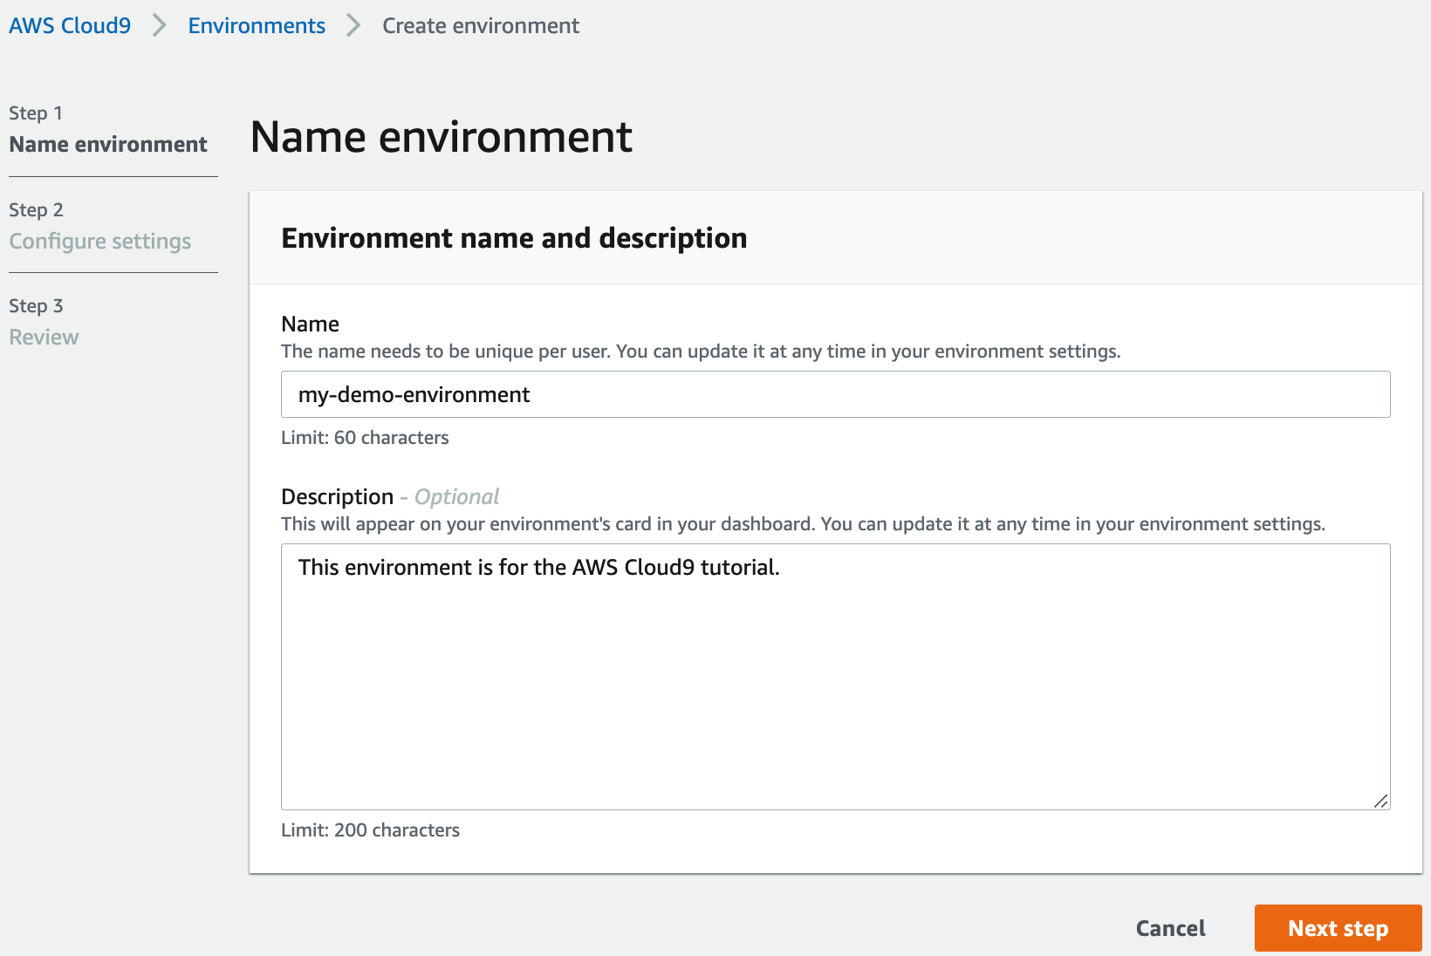1431x956 pixels.
Task: Click the tutorial description sentence text
Action: [538, 567]
